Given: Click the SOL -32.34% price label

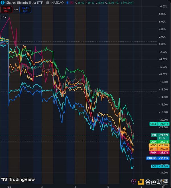Looking at the screenshot, I should pyautogui.click(x=160, y=166).
